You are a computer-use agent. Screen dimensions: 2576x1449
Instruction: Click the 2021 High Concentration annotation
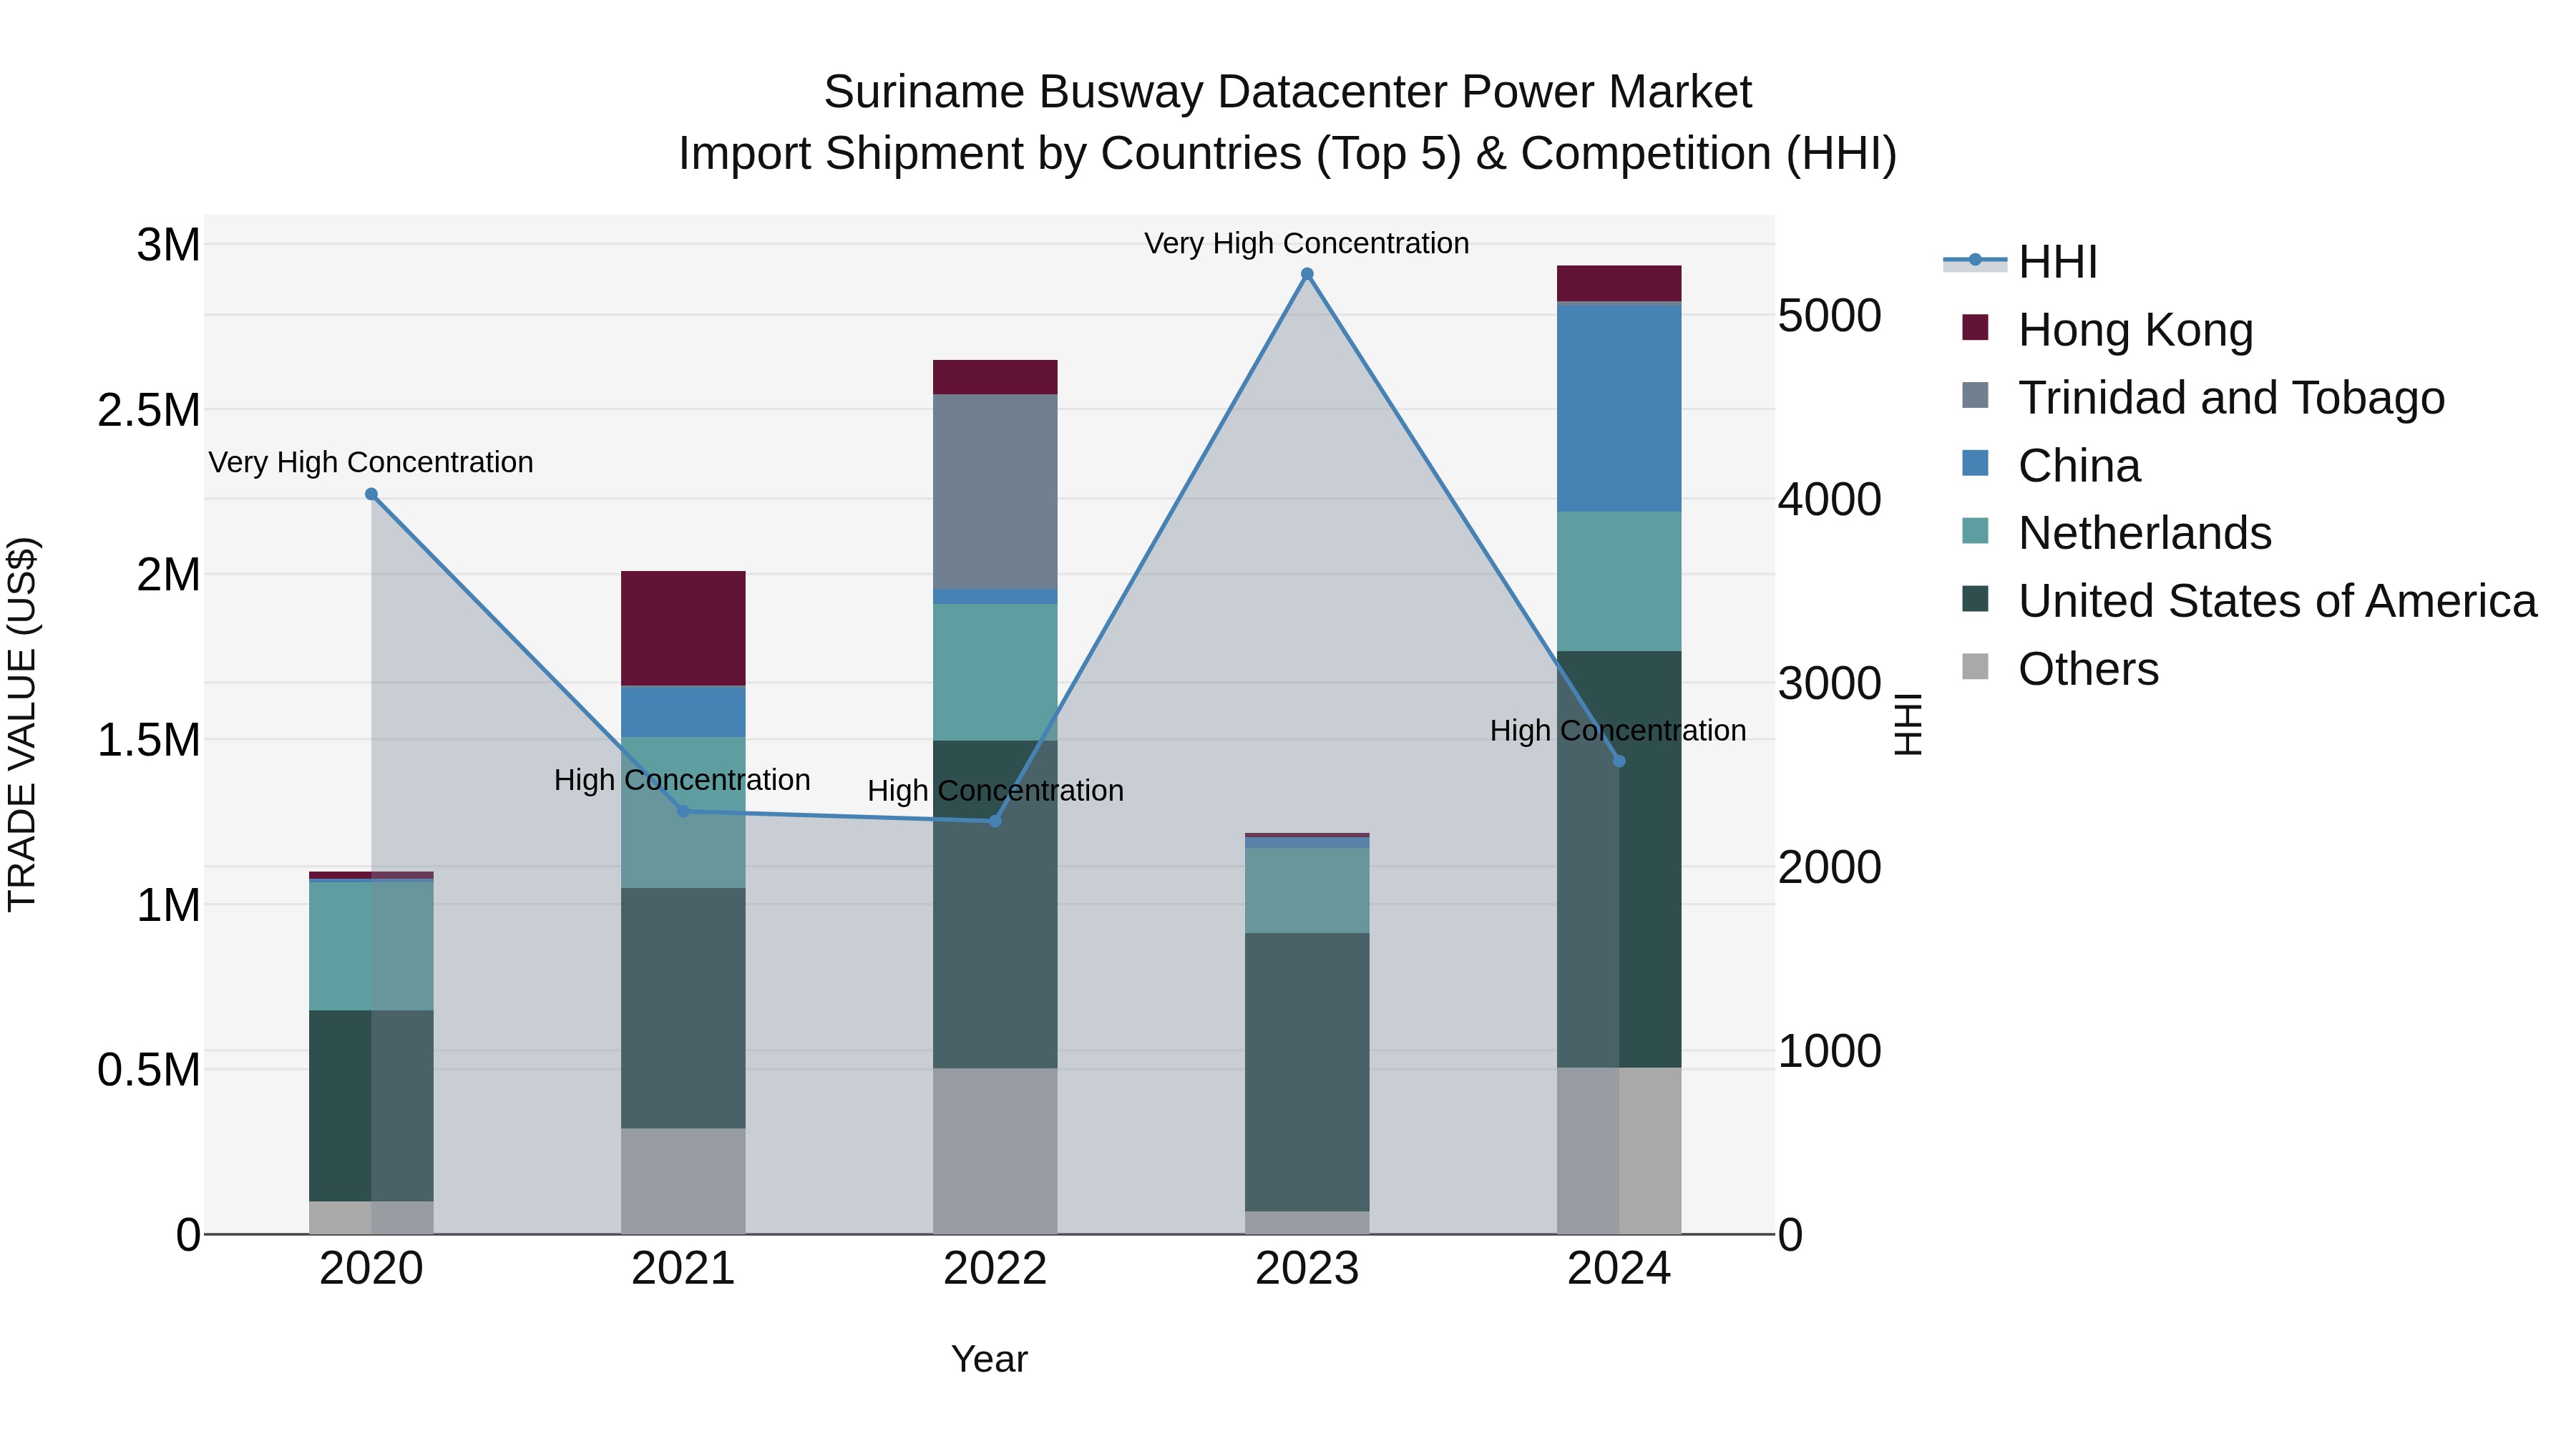(682, 780)
